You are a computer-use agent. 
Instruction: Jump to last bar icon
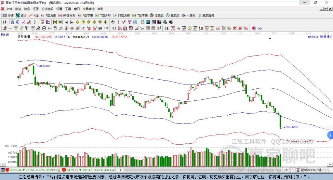pos(60,22)
